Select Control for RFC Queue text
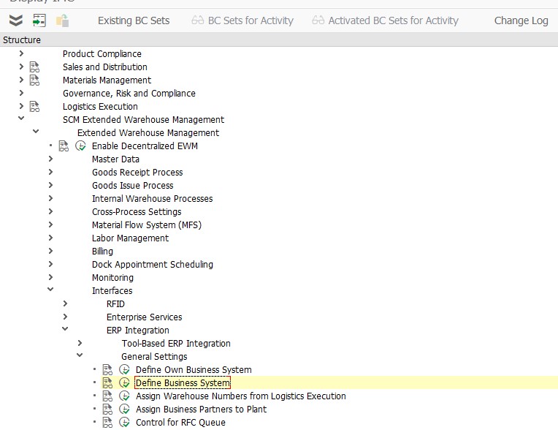This screenshot has width=558, height=430. point(180,423)
